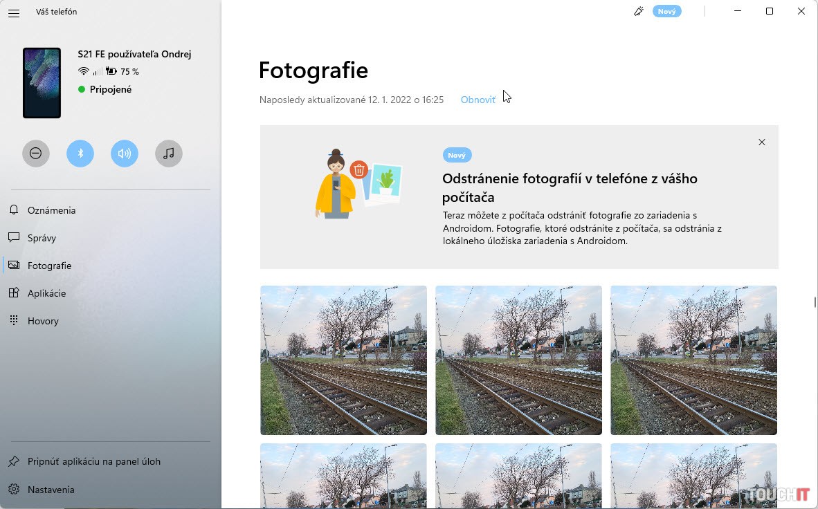Open the hamburger navigation menu

[x=14, y=12]
